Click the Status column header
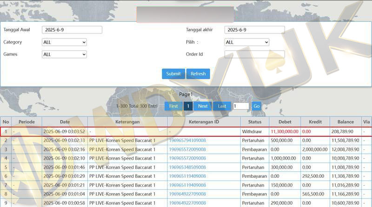372x207 pixels. pyautogui.click(x=255, y=122)
